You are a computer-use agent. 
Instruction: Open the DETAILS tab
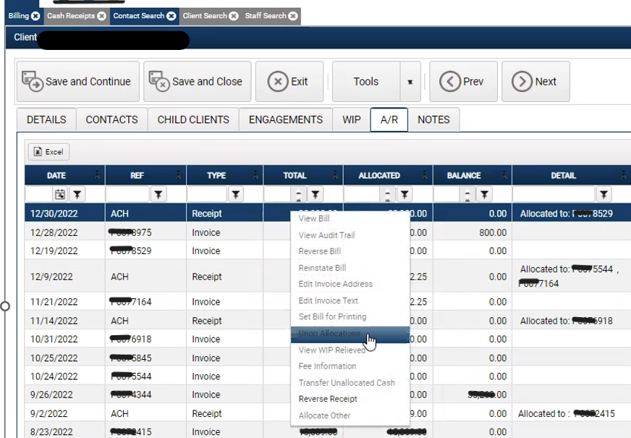click(46, 119)
